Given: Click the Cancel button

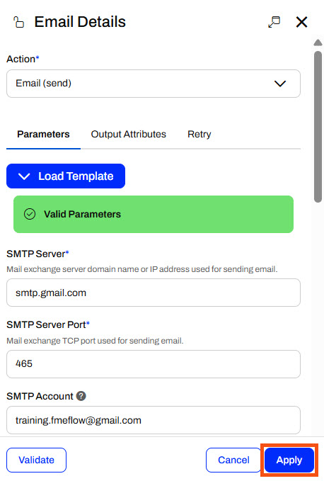Looking at the screenshot, I should pyautogui.click(x=233, y=460).
